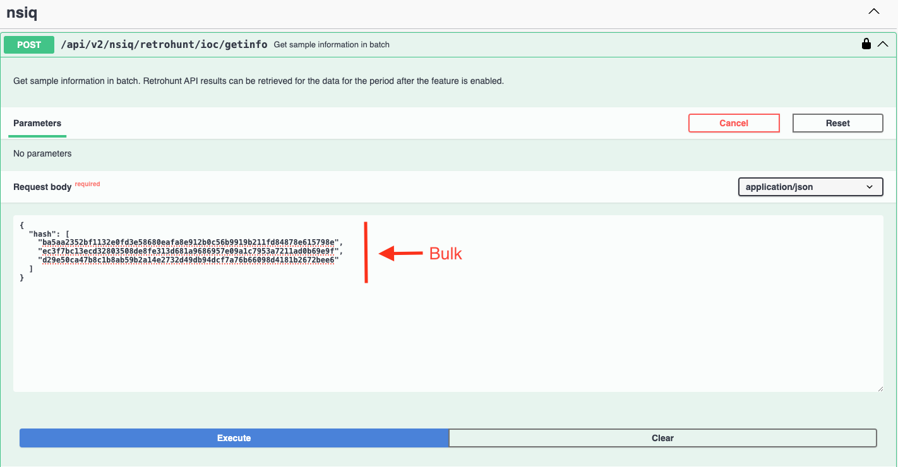Image resolution: width=898 pixels, height=467 pixels.
Task: Click the Clear button
Action: (662, 438)
